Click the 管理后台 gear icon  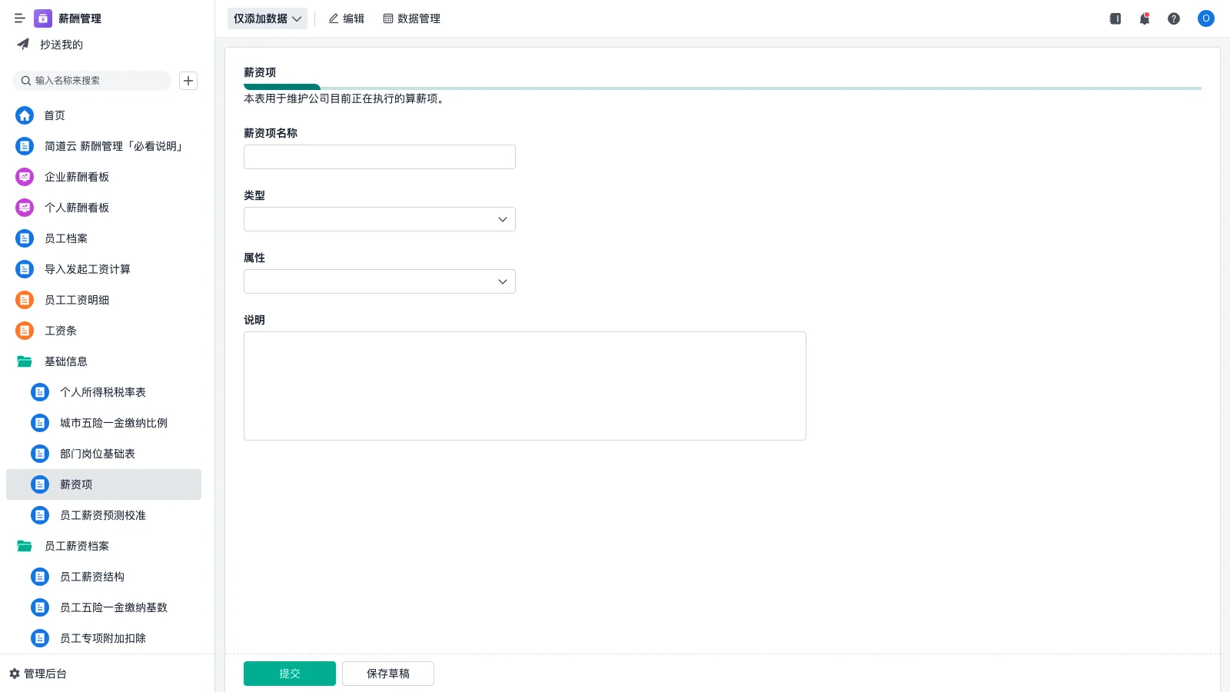[15, 674]
